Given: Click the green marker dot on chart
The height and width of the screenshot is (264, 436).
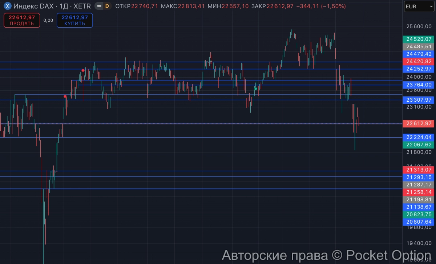Looking at the screenshot, I should tap(256, 89).
